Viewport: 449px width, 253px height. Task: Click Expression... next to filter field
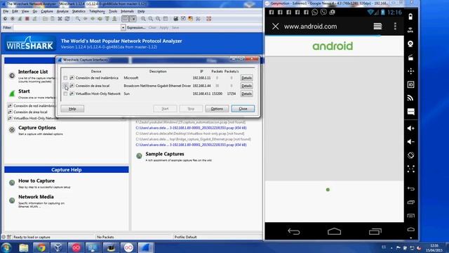pos(136,28)
